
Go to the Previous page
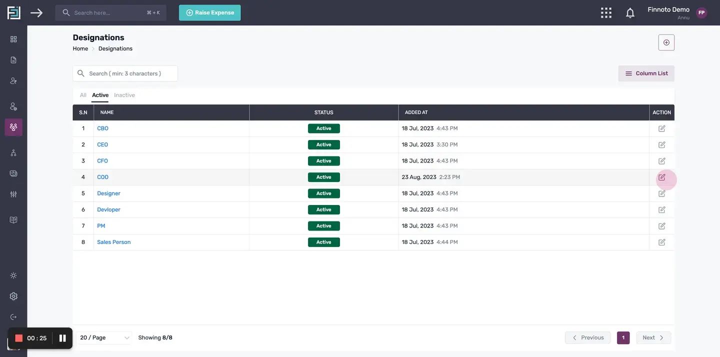pyautogui.click(x=588, y=338)
